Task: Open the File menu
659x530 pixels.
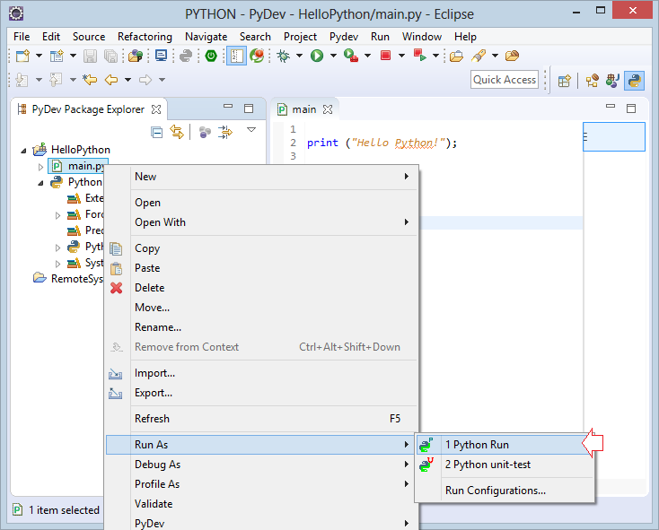Action: tap(22, 37)
